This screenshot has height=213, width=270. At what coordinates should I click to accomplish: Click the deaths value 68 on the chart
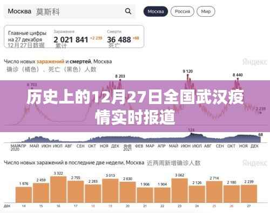pos(260,135)
